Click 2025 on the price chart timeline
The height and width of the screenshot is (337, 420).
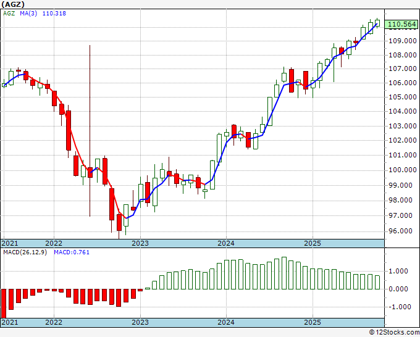click(313, 243)
